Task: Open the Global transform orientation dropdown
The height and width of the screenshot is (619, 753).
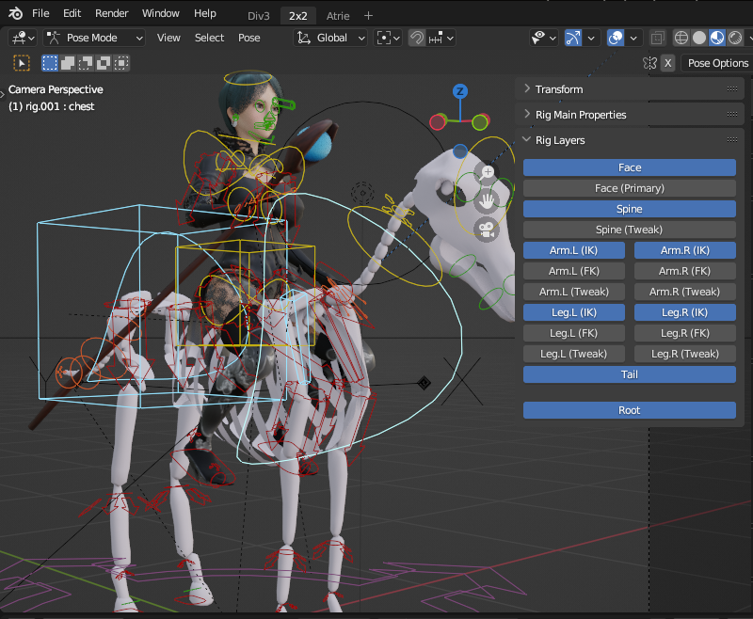Action: click(x=329, y=38)
